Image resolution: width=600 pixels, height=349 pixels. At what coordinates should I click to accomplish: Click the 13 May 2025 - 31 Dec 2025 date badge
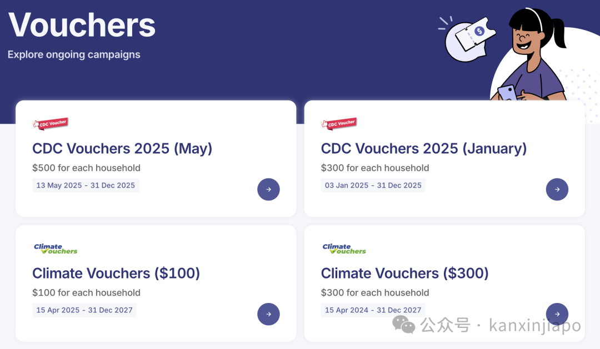coord(86,185)
